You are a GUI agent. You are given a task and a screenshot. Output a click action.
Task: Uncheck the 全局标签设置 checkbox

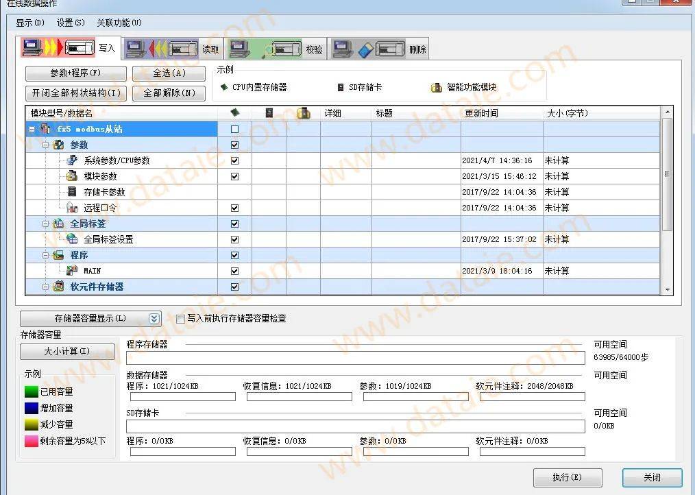click(235, 239)
